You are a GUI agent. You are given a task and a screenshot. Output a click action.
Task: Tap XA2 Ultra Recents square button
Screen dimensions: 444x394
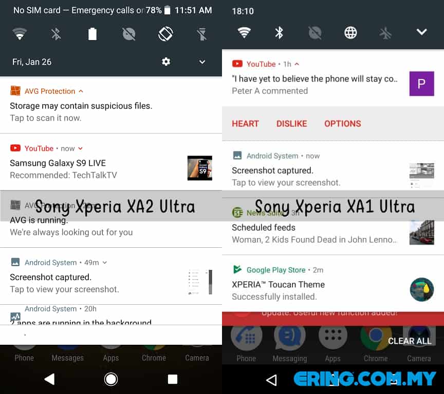(173, 379)
